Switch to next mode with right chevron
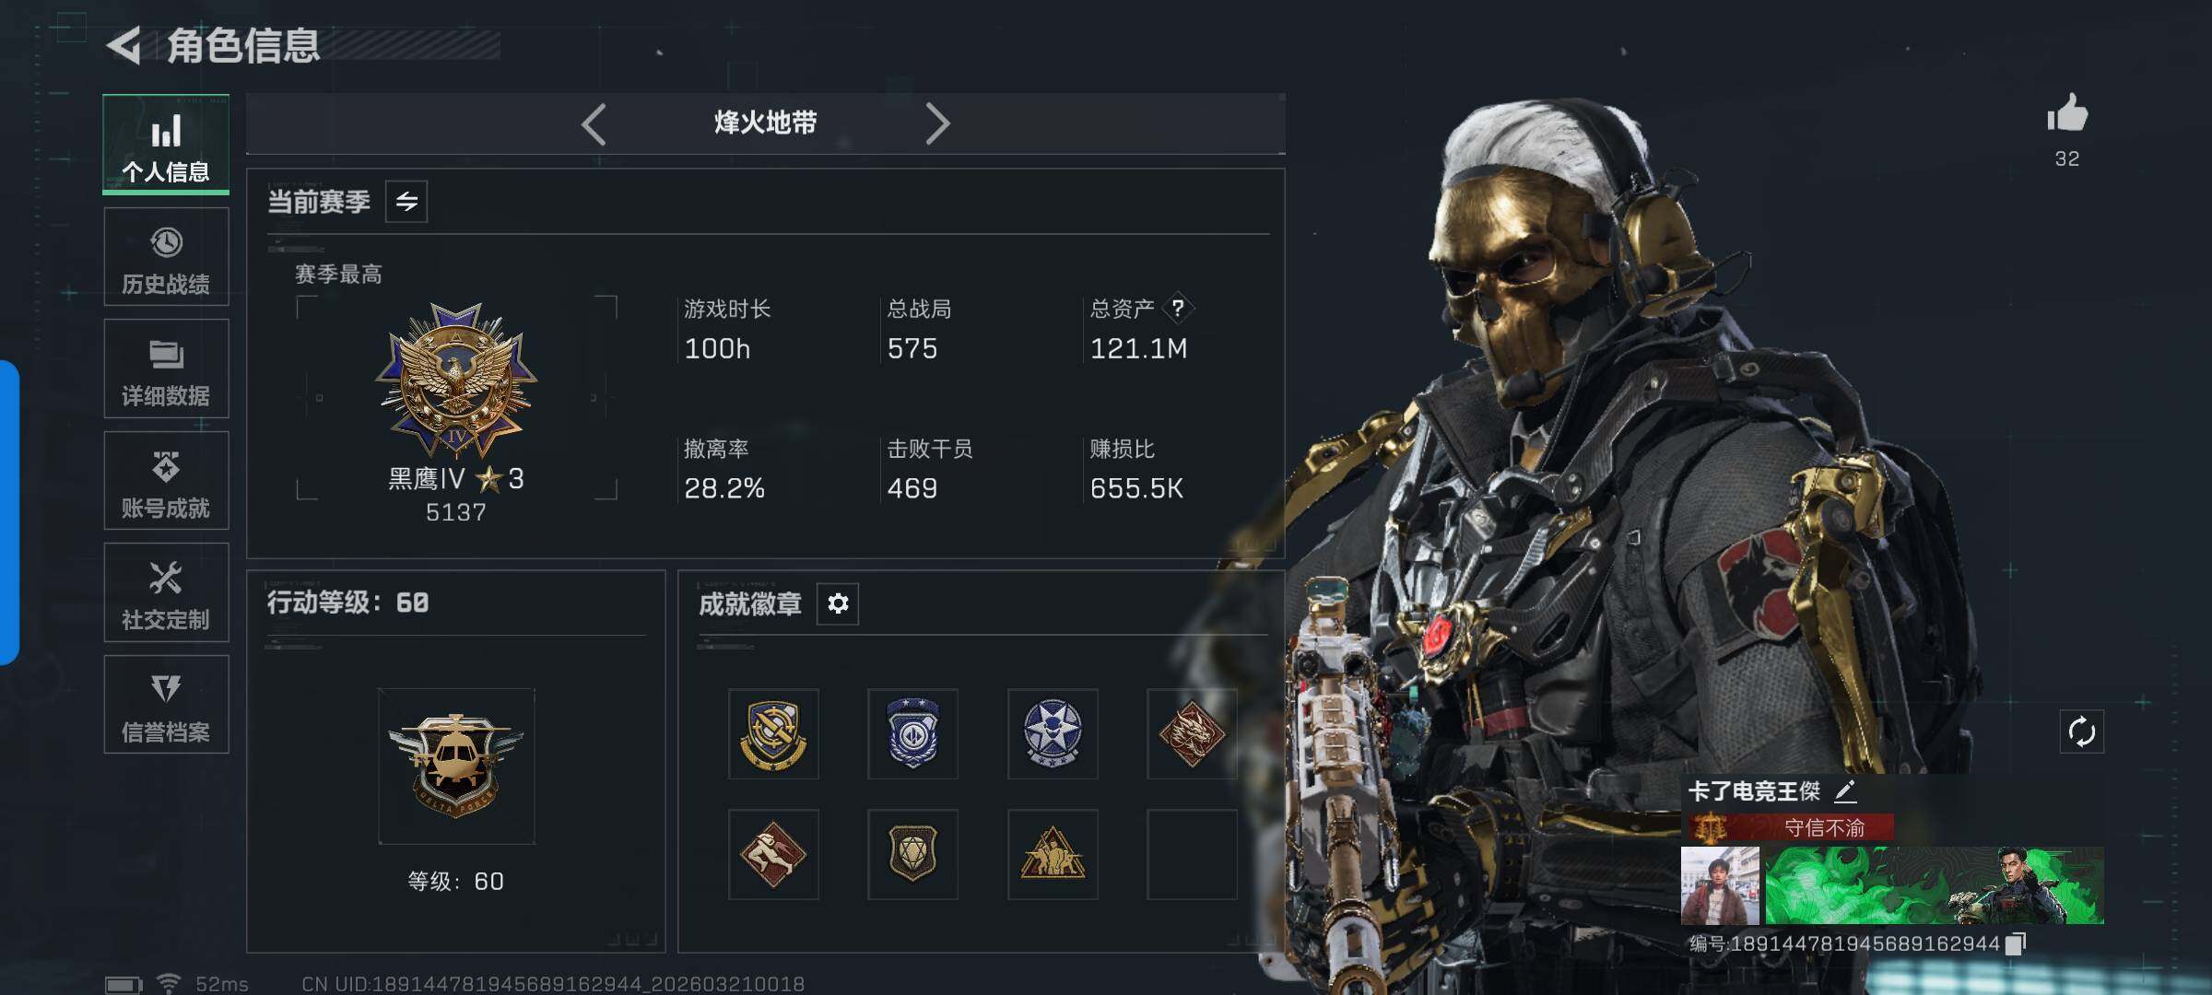This screenshot has width=2212, height=995. pyautogui.click(x=937, y=123)
